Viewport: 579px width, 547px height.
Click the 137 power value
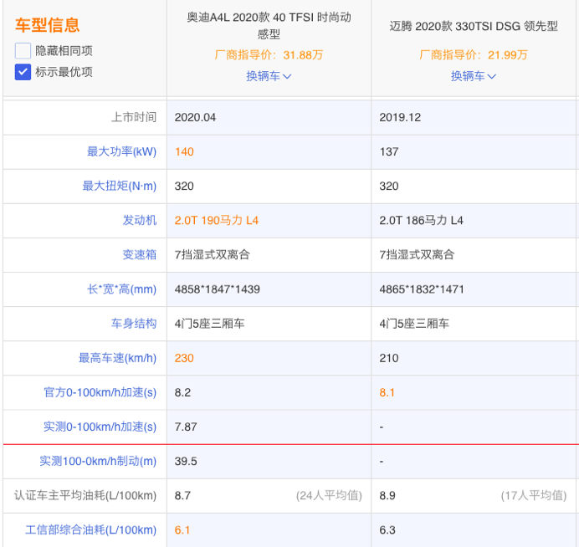click(389, 151)
